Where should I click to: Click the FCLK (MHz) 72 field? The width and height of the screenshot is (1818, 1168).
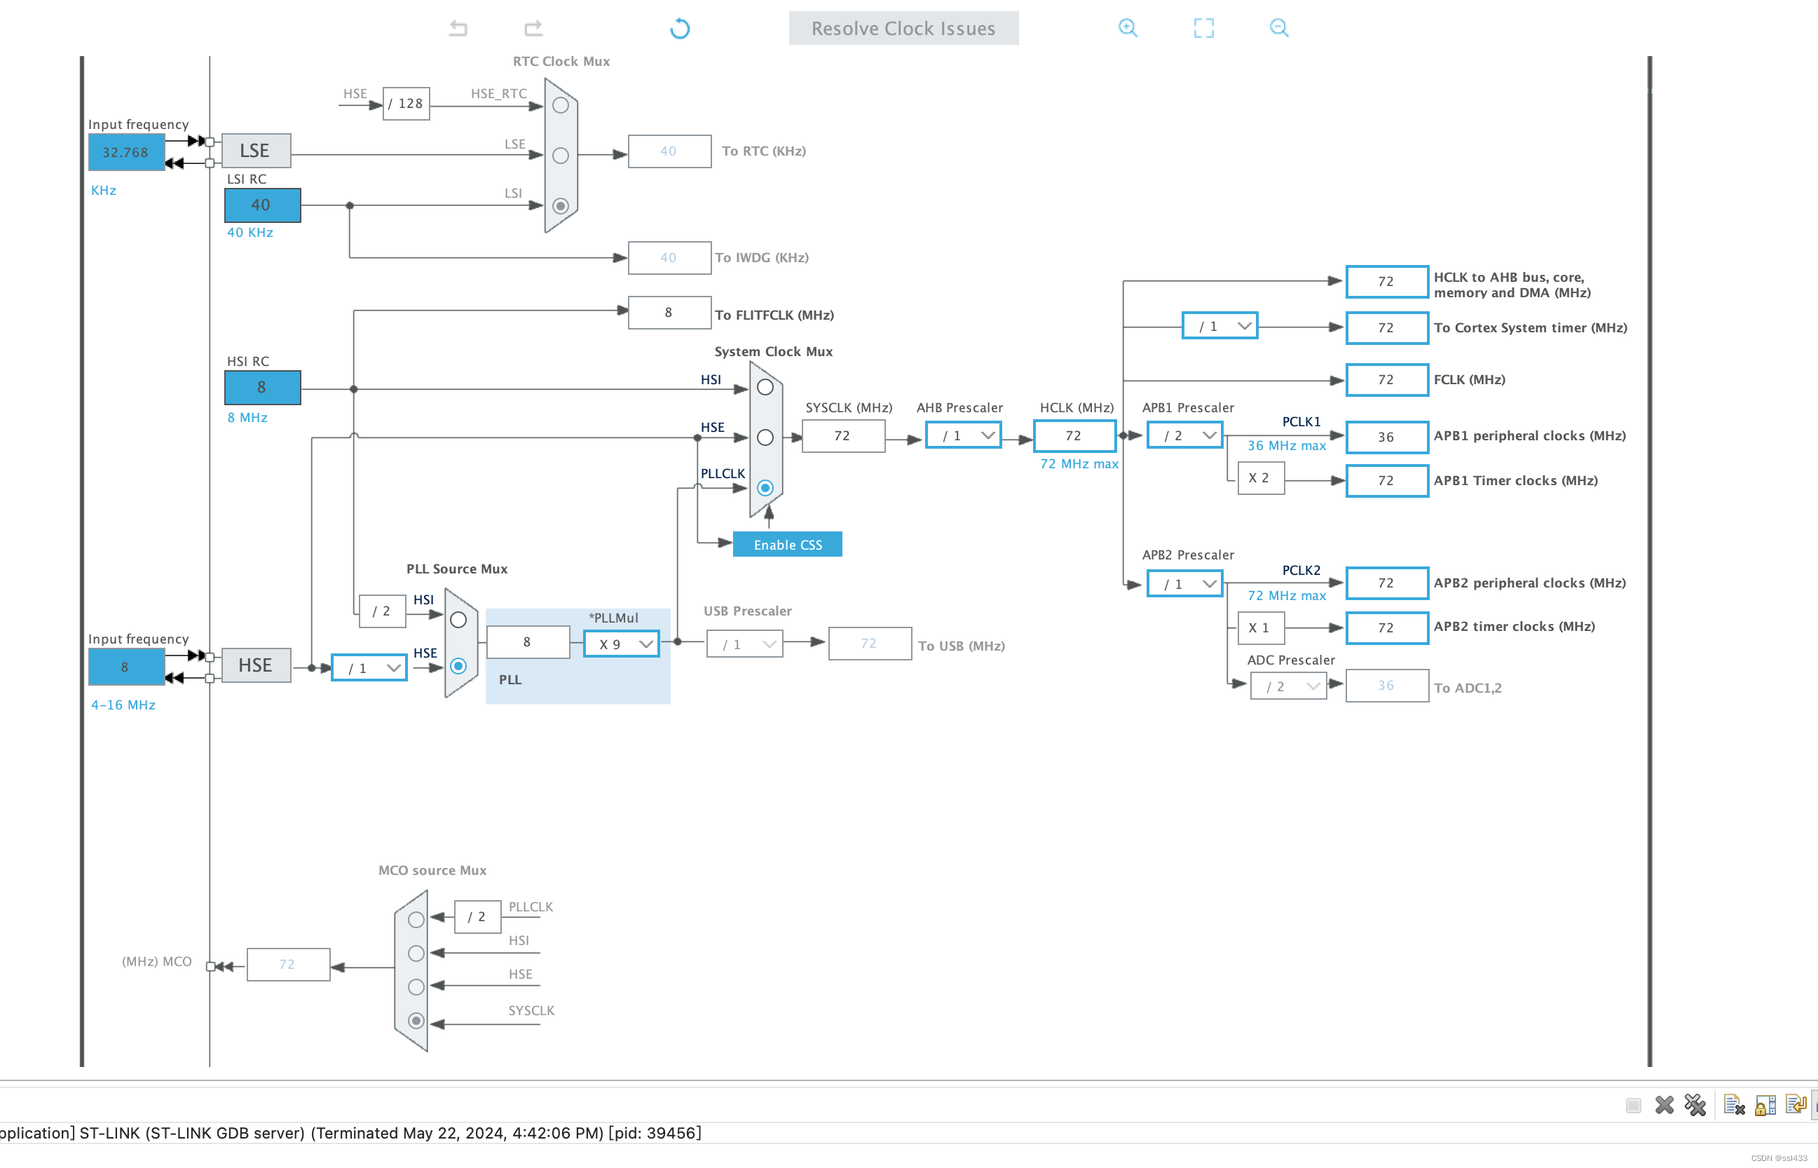click(1386, 379)
